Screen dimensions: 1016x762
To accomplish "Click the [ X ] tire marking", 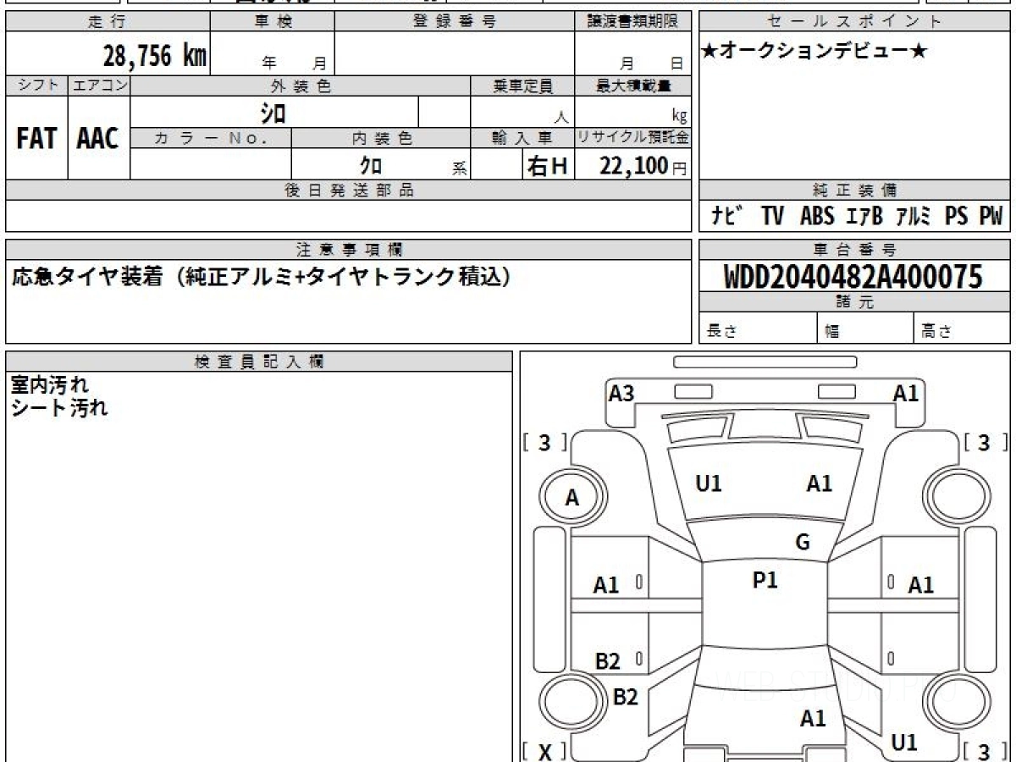I will [x=544, y=751].
